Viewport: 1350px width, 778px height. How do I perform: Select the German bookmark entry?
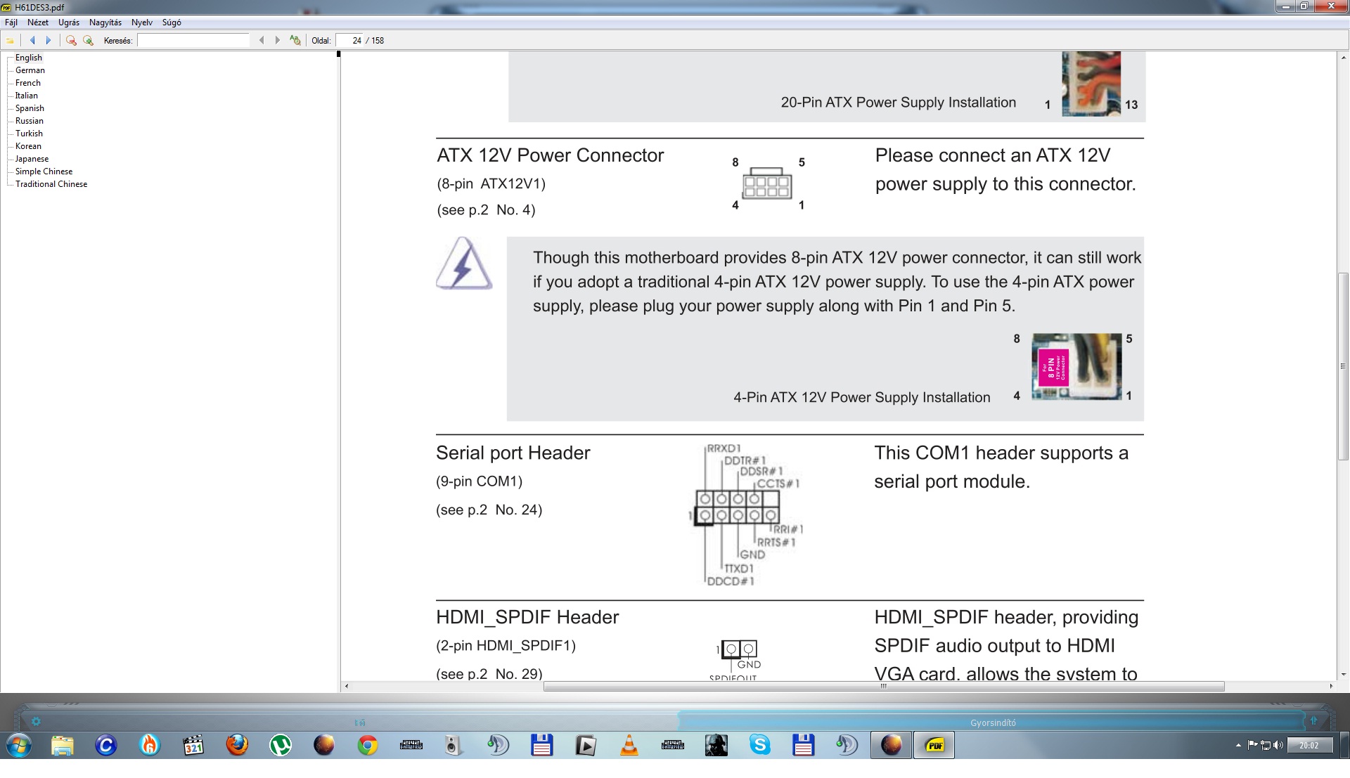[30, 70]
